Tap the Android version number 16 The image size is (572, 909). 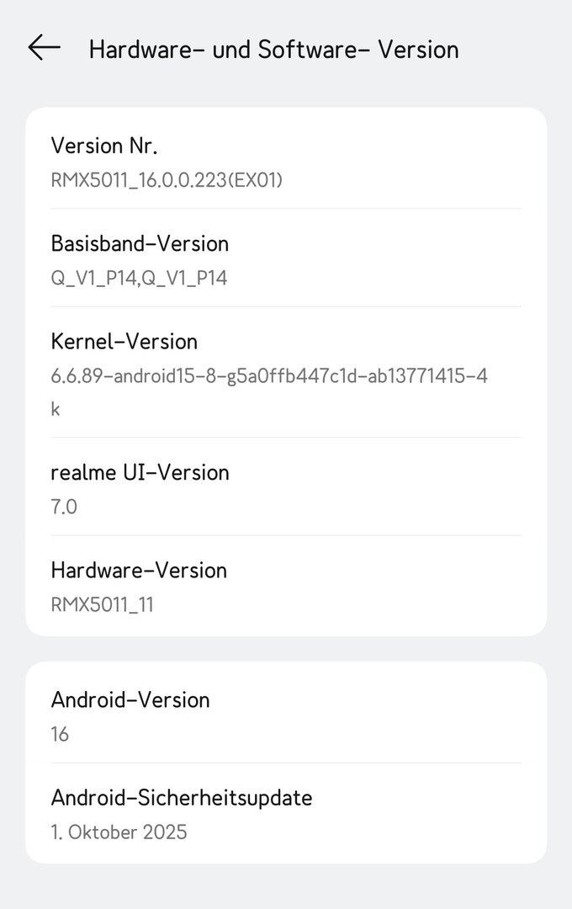tap(60, 734)
